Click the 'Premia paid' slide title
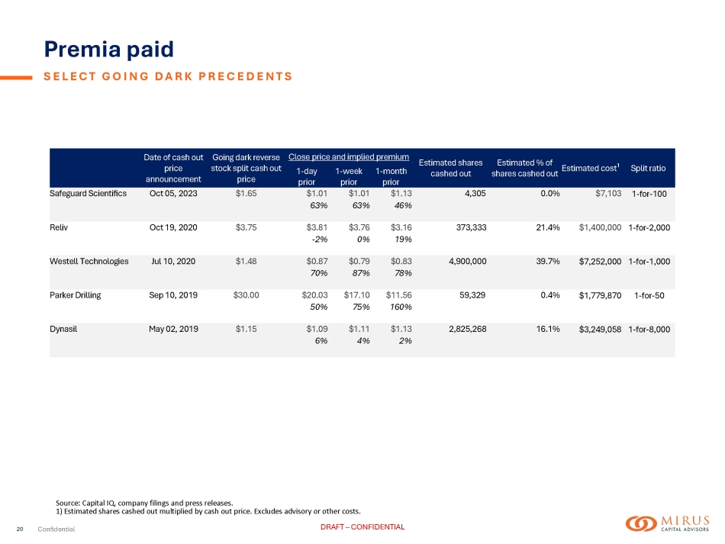The image size is (725, 544). click(108, 49)
